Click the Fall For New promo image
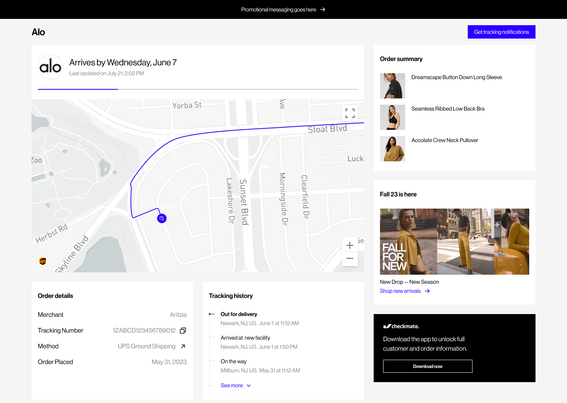Screen dimensions: 567x403 pyautogui.click(x=454, y=242)
